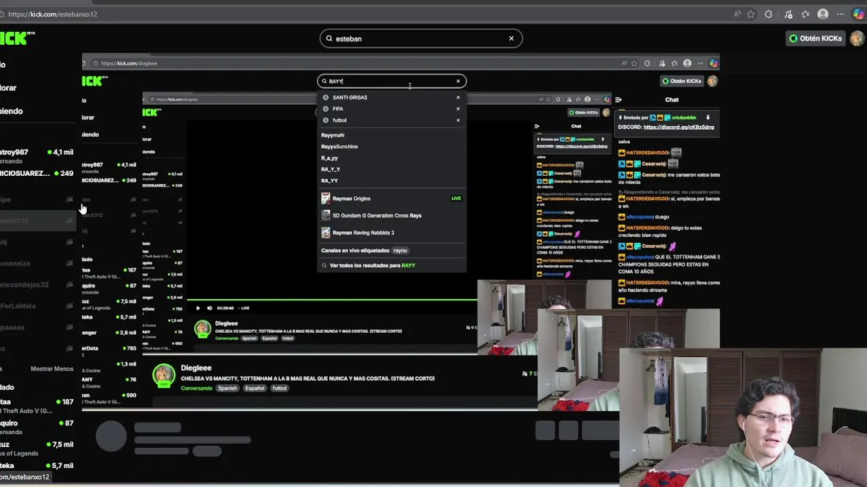Open the Rayman Origins category result

coord(392,198)
